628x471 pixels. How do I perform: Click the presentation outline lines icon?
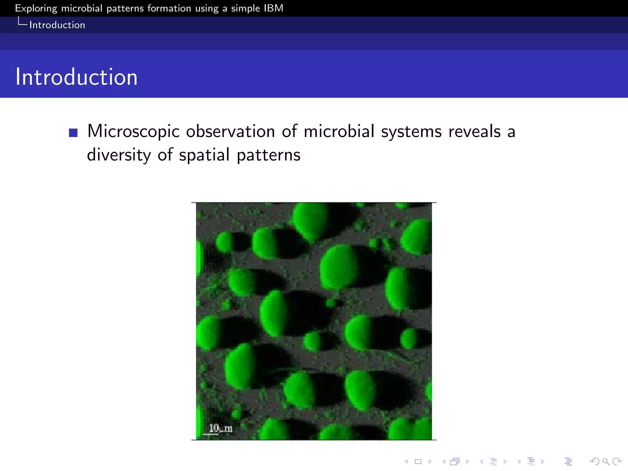pyautogui.click(x=568, y=461)
